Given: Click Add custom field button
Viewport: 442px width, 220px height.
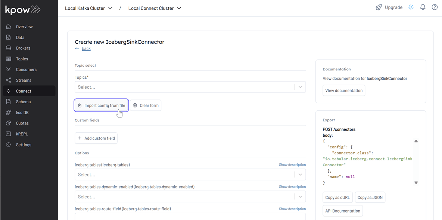Looking at the screenshot, I should point(96,138).
